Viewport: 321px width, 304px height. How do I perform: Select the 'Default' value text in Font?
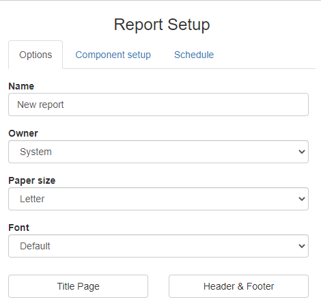point(35,246)
